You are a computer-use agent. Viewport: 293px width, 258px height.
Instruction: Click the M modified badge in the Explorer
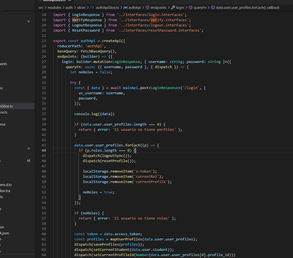point(29,160)
